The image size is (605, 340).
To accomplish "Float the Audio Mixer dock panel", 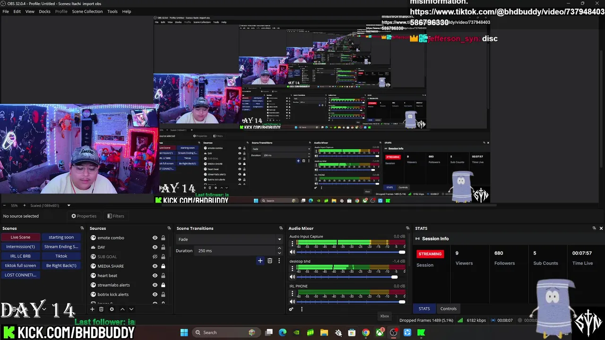I will tap(407, 229).
